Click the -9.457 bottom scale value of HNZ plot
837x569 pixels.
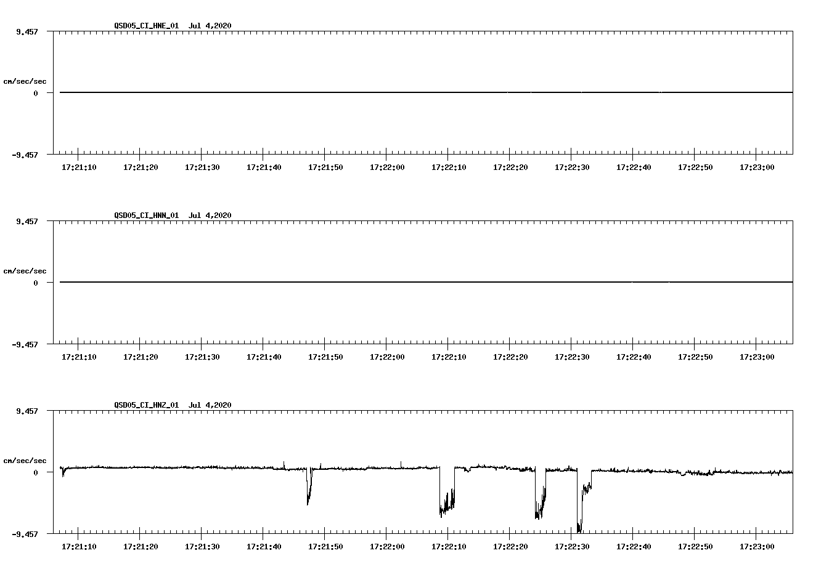pyautogui.click(x=25, y=535)
